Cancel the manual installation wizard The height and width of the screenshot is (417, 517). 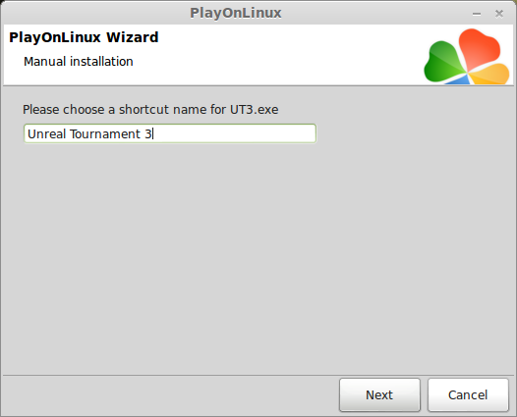pos(468,394)
